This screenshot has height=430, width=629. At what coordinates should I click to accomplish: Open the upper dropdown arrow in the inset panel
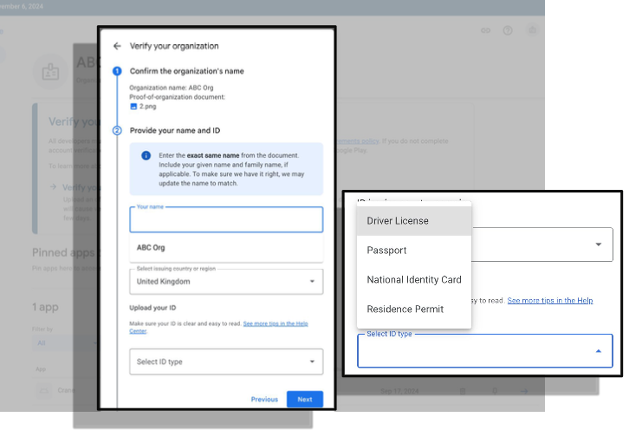[x=598, y=244]
